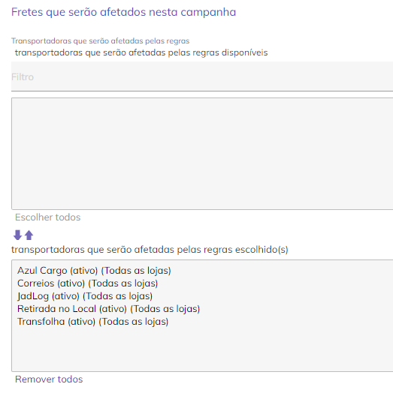This screenshot has height=393, width=393.
Task: Click the purple down arrow icon
Action: [x=17, y=235]
